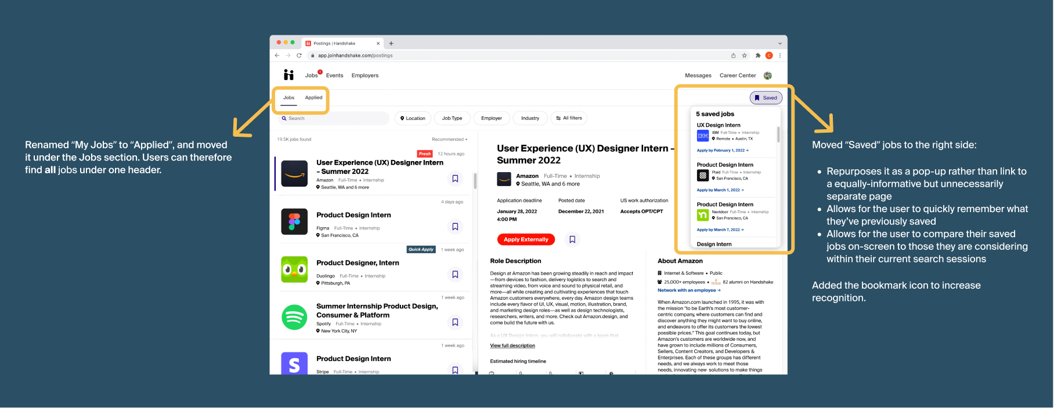Click the browser address bar URL
Image resolution: width=1054 pixels, height=408 pixels.
coord(355,56)
